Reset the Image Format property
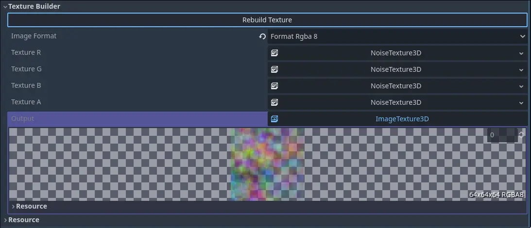The width and height of the screenshot is (531, 228). coord(262,36)
